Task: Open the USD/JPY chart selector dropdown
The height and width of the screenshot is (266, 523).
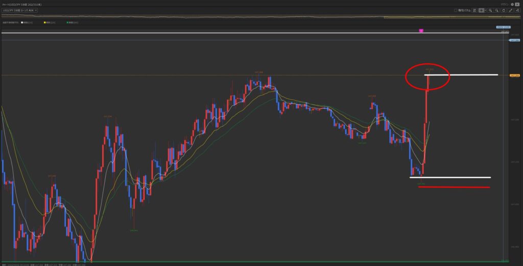Action: [19, 10]
